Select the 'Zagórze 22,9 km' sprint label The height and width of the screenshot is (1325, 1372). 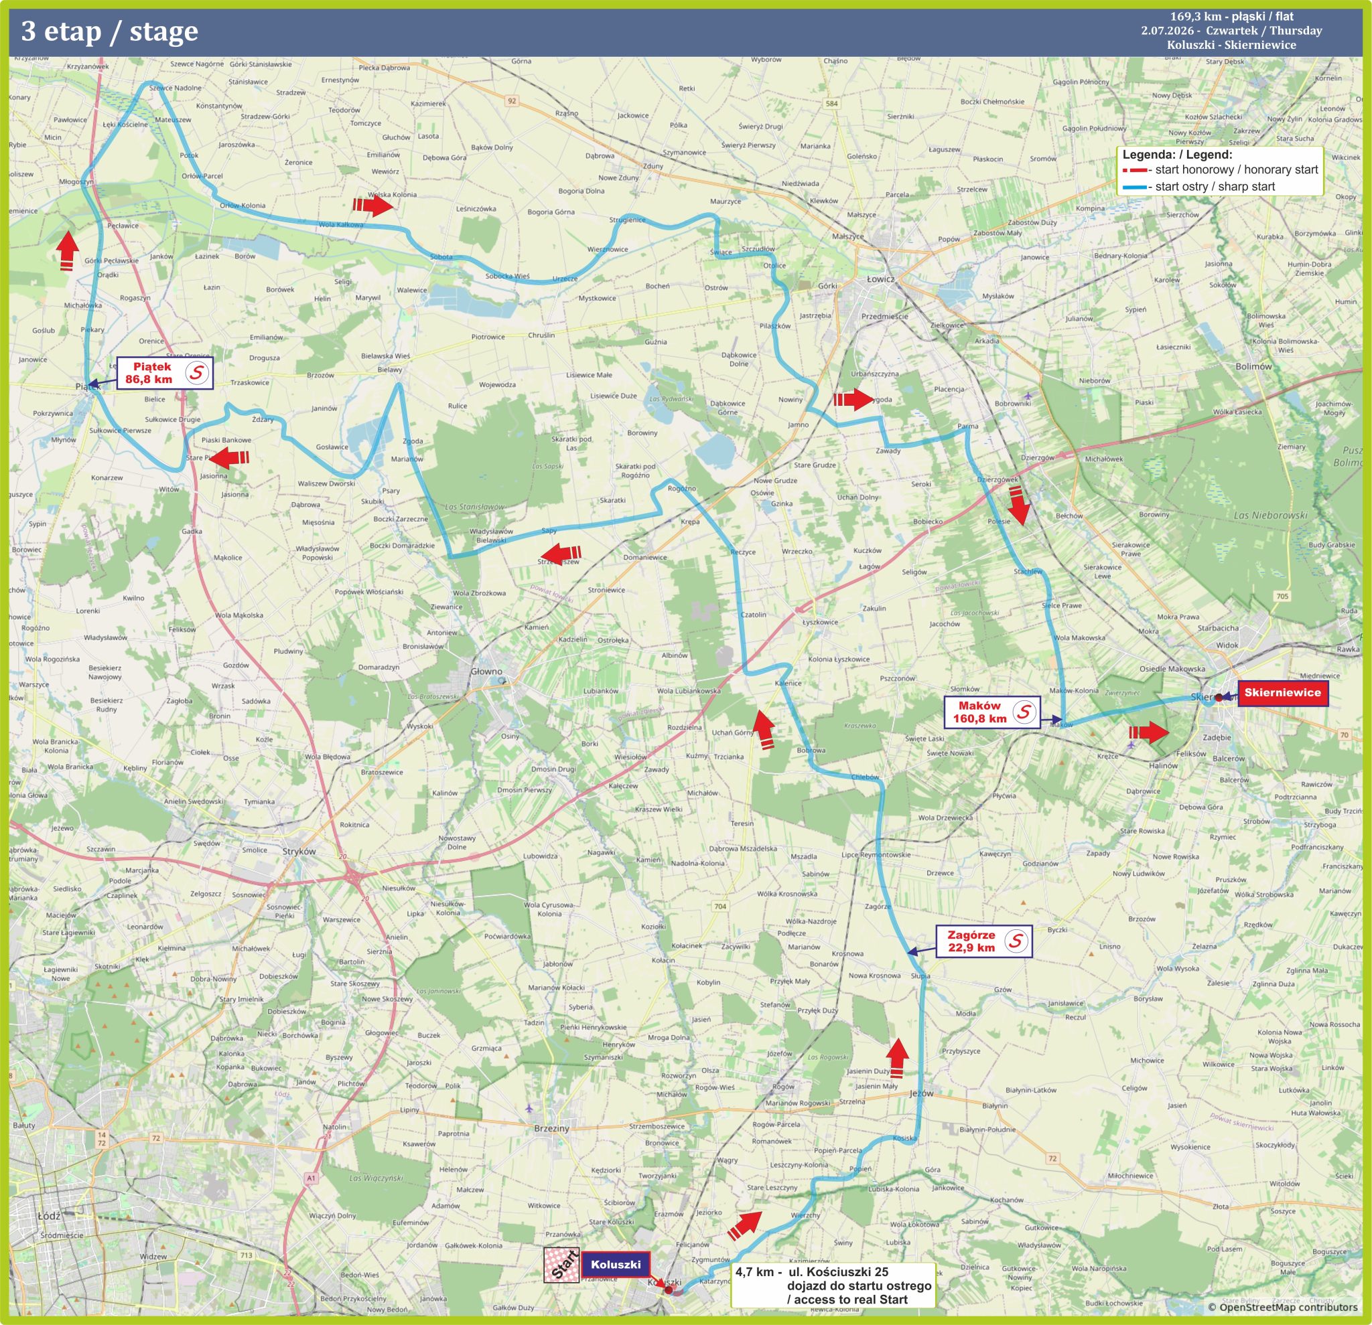click(x=983, y=941)
